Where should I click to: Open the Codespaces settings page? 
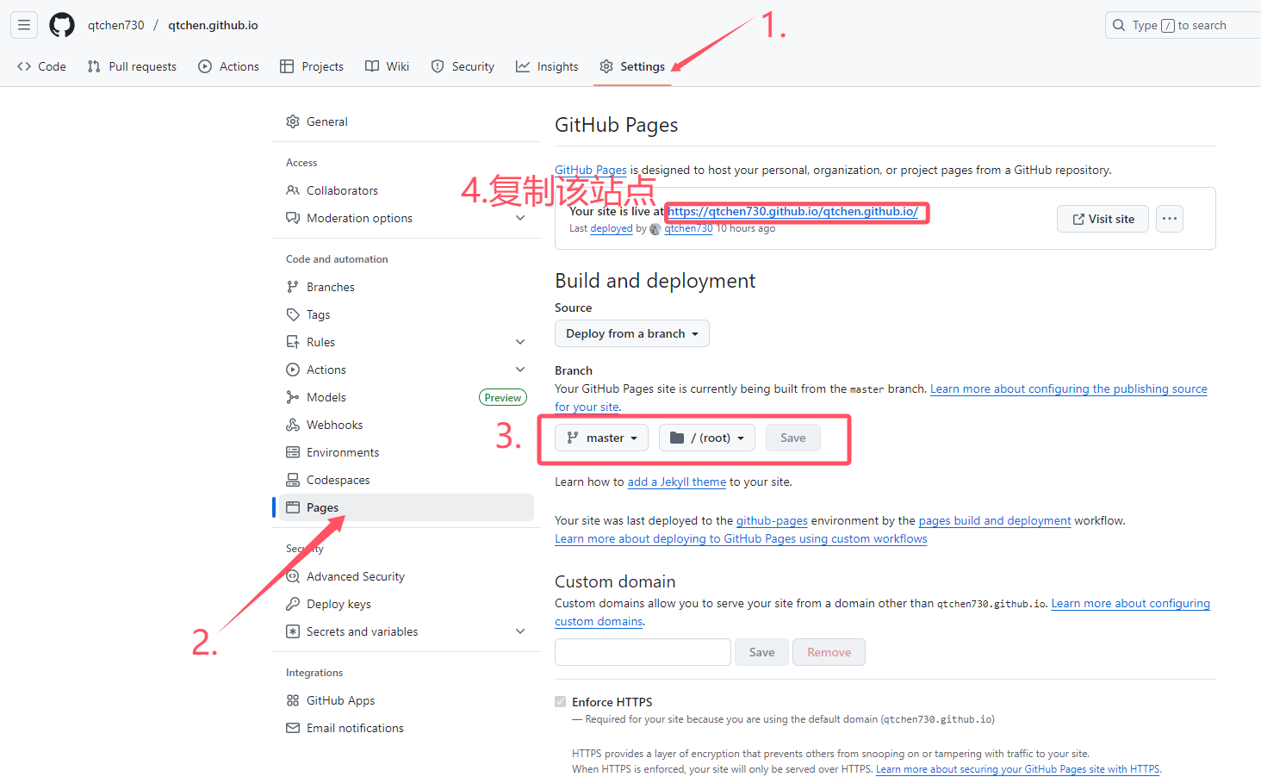tap(407, 480)
